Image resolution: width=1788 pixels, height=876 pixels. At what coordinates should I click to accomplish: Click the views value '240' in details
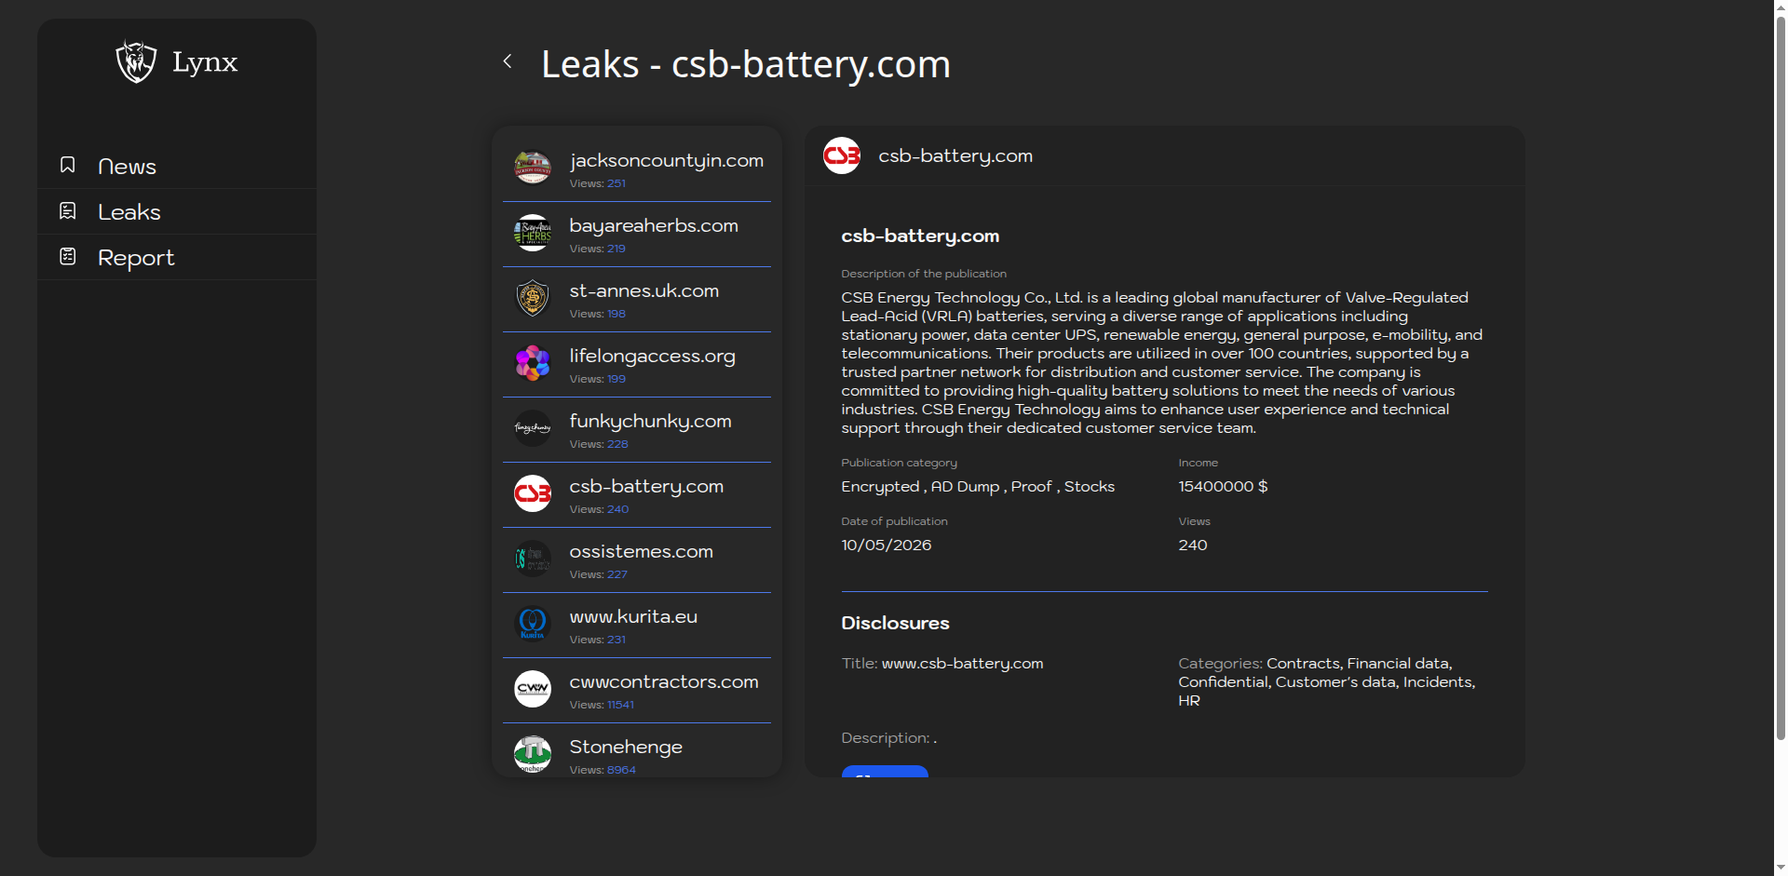point(1193,546)
